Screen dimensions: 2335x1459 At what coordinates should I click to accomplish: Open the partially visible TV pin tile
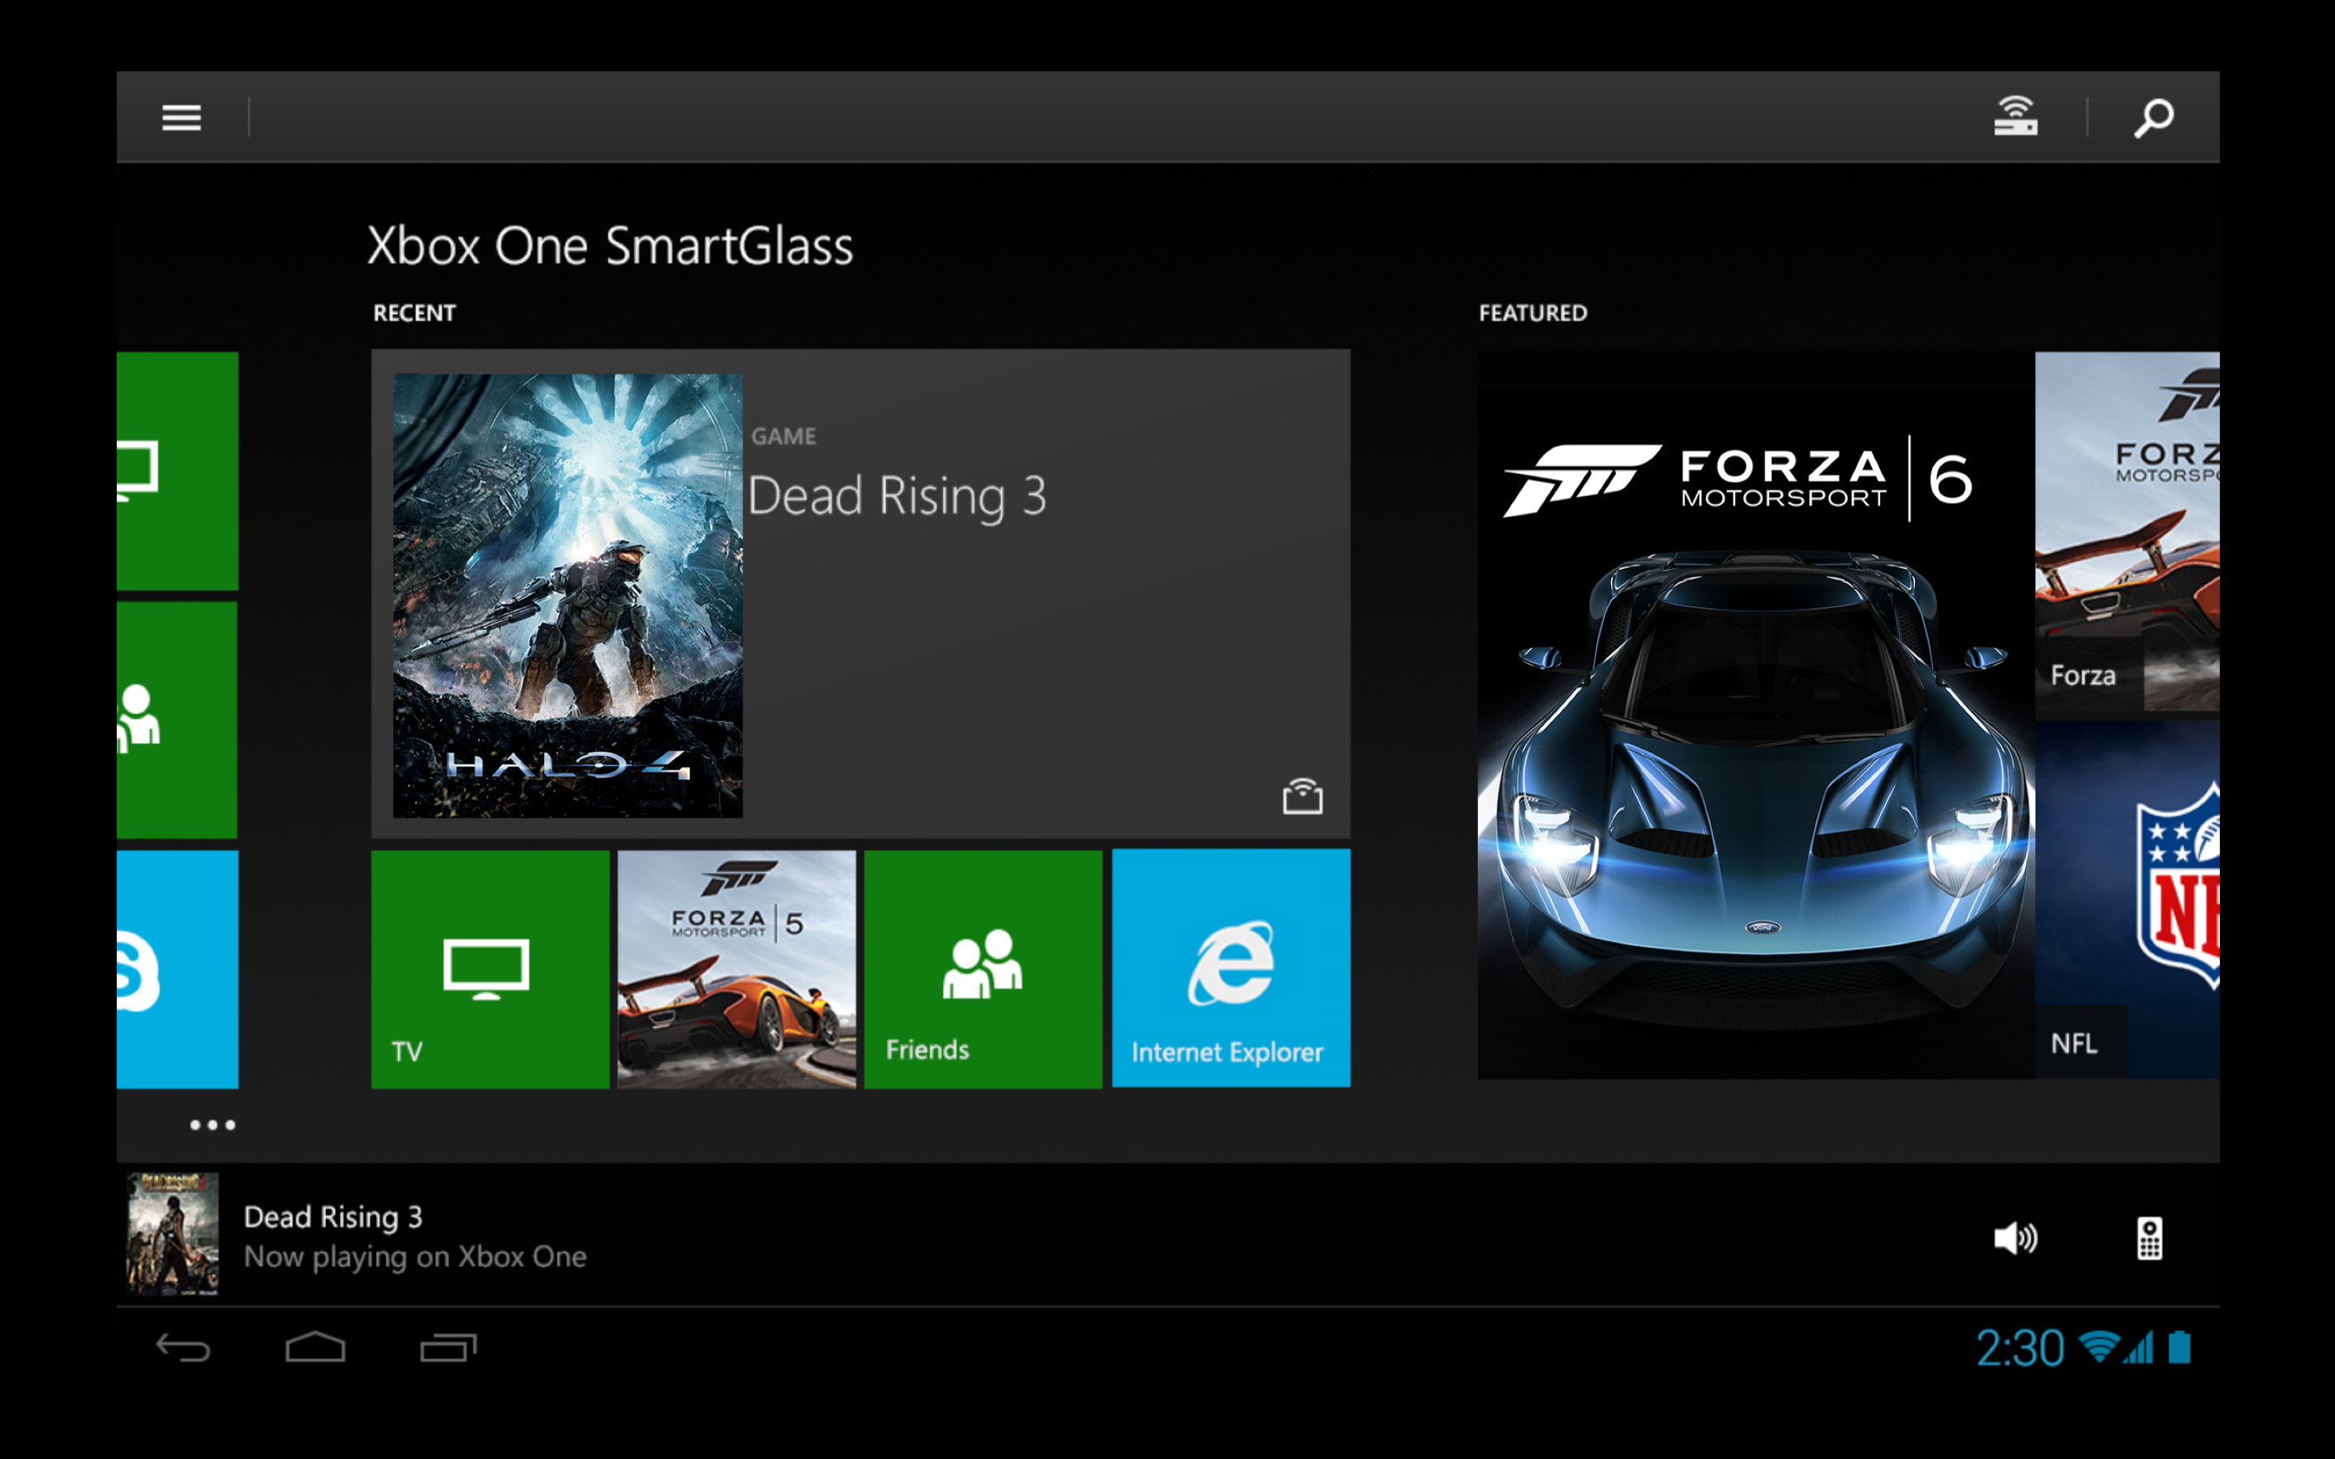pyautogui.click(x=178, y=471)
